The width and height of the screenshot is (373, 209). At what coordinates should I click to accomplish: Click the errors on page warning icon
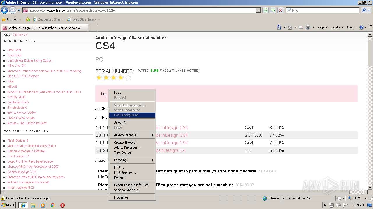click(x=3, y=198)
